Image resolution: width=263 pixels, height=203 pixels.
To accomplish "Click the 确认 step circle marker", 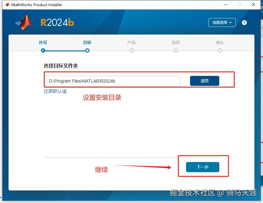I will [x=220, y=50].
